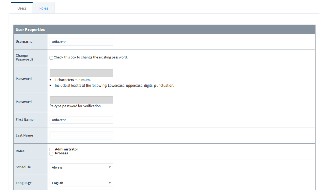Click the first Password field
The width and height of the screenshot is (331, 190).
tap(81, 73)
